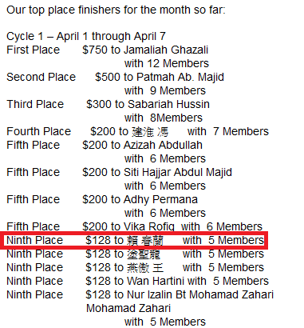Click the 'with 12 Members' text
Image resolution: width=304 pixels, height=328 pixels.
[x=167, y=63]
